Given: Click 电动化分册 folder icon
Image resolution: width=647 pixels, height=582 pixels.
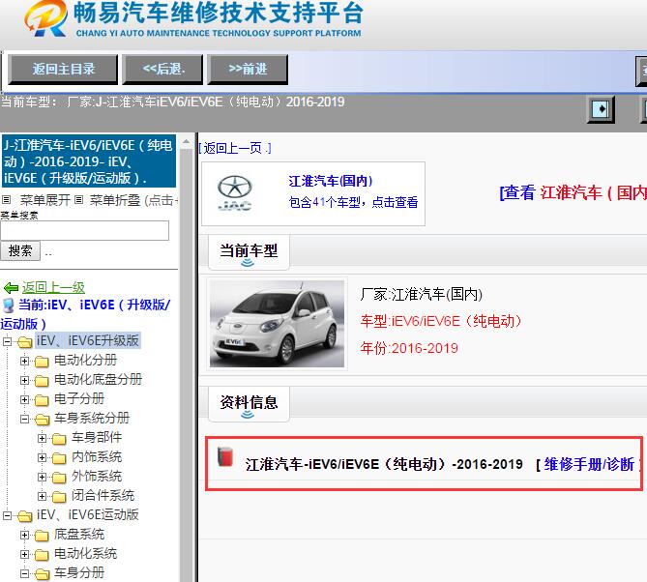Looking at the screenshot, I should tap(42, 362).
